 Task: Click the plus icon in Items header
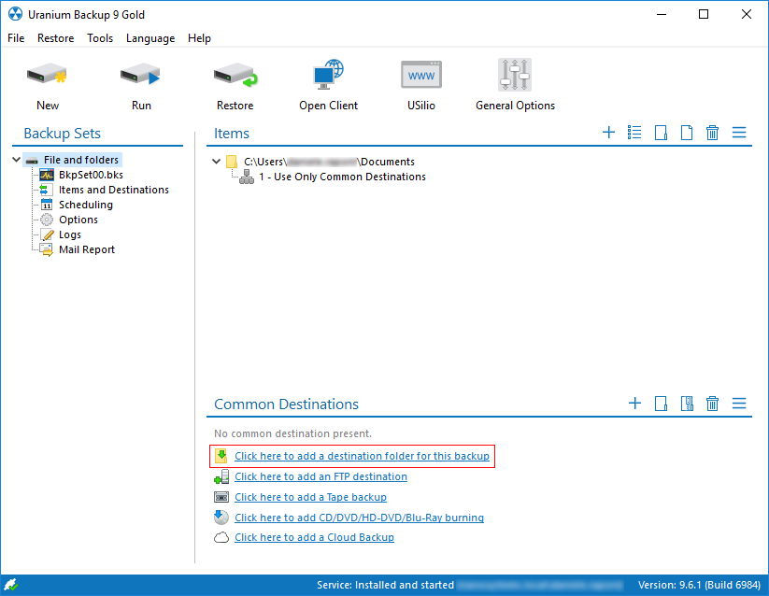point(608,133)
